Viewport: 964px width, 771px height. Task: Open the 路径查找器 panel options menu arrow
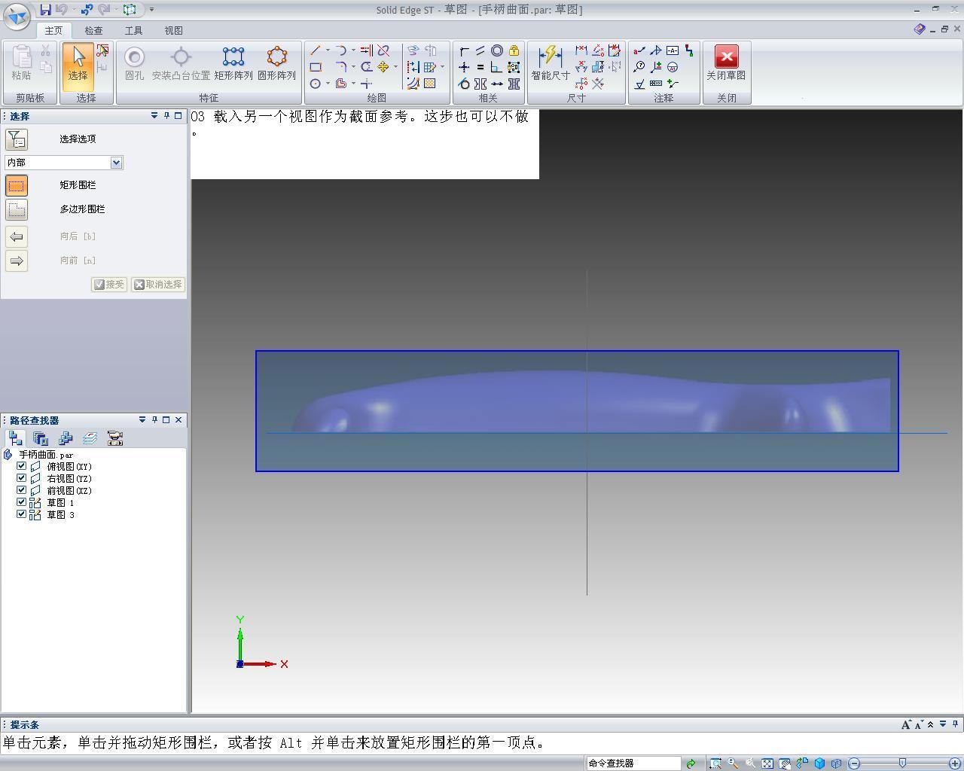click(x=142, y=420)
